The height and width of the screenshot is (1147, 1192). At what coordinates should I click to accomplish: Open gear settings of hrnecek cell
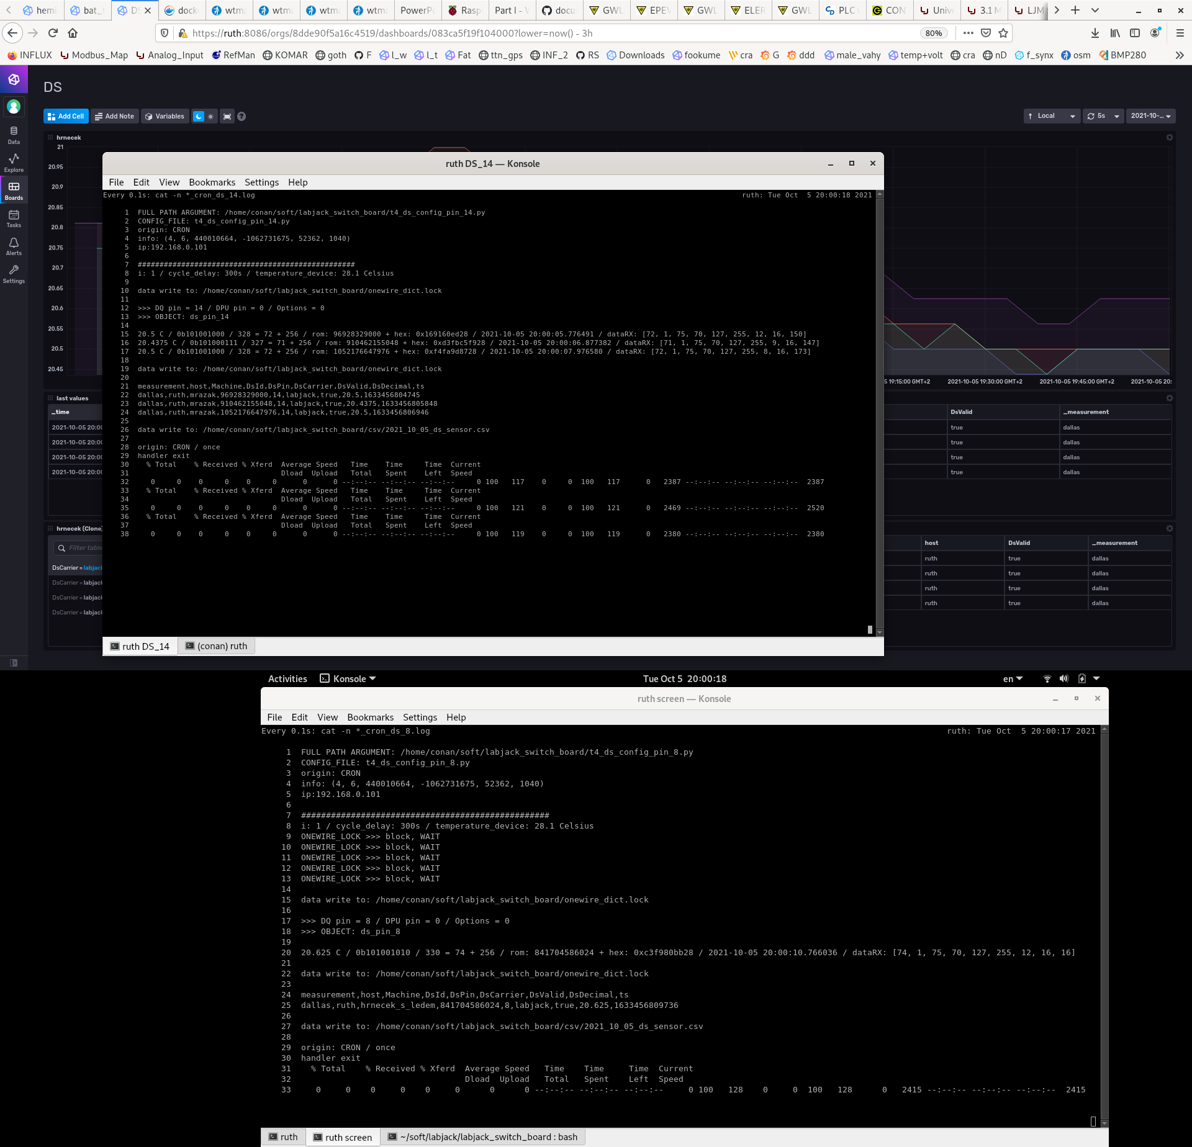(x=1170, y=138)
